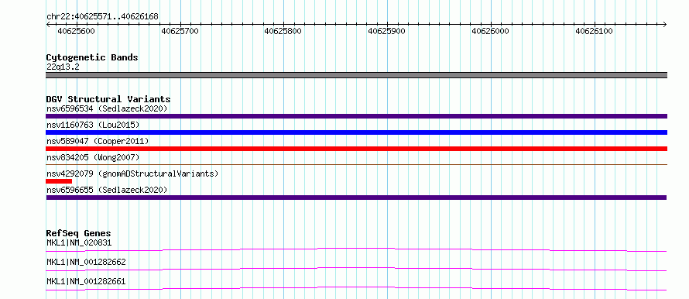Image resolution: width=689 pixels, height=299 pixels.
Task: Click the short red bar for nsv4292079
Action: (x=59, y=181)
